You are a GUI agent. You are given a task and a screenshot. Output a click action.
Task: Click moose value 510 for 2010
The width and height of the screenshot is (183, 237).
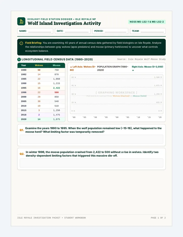pos(56,106)
